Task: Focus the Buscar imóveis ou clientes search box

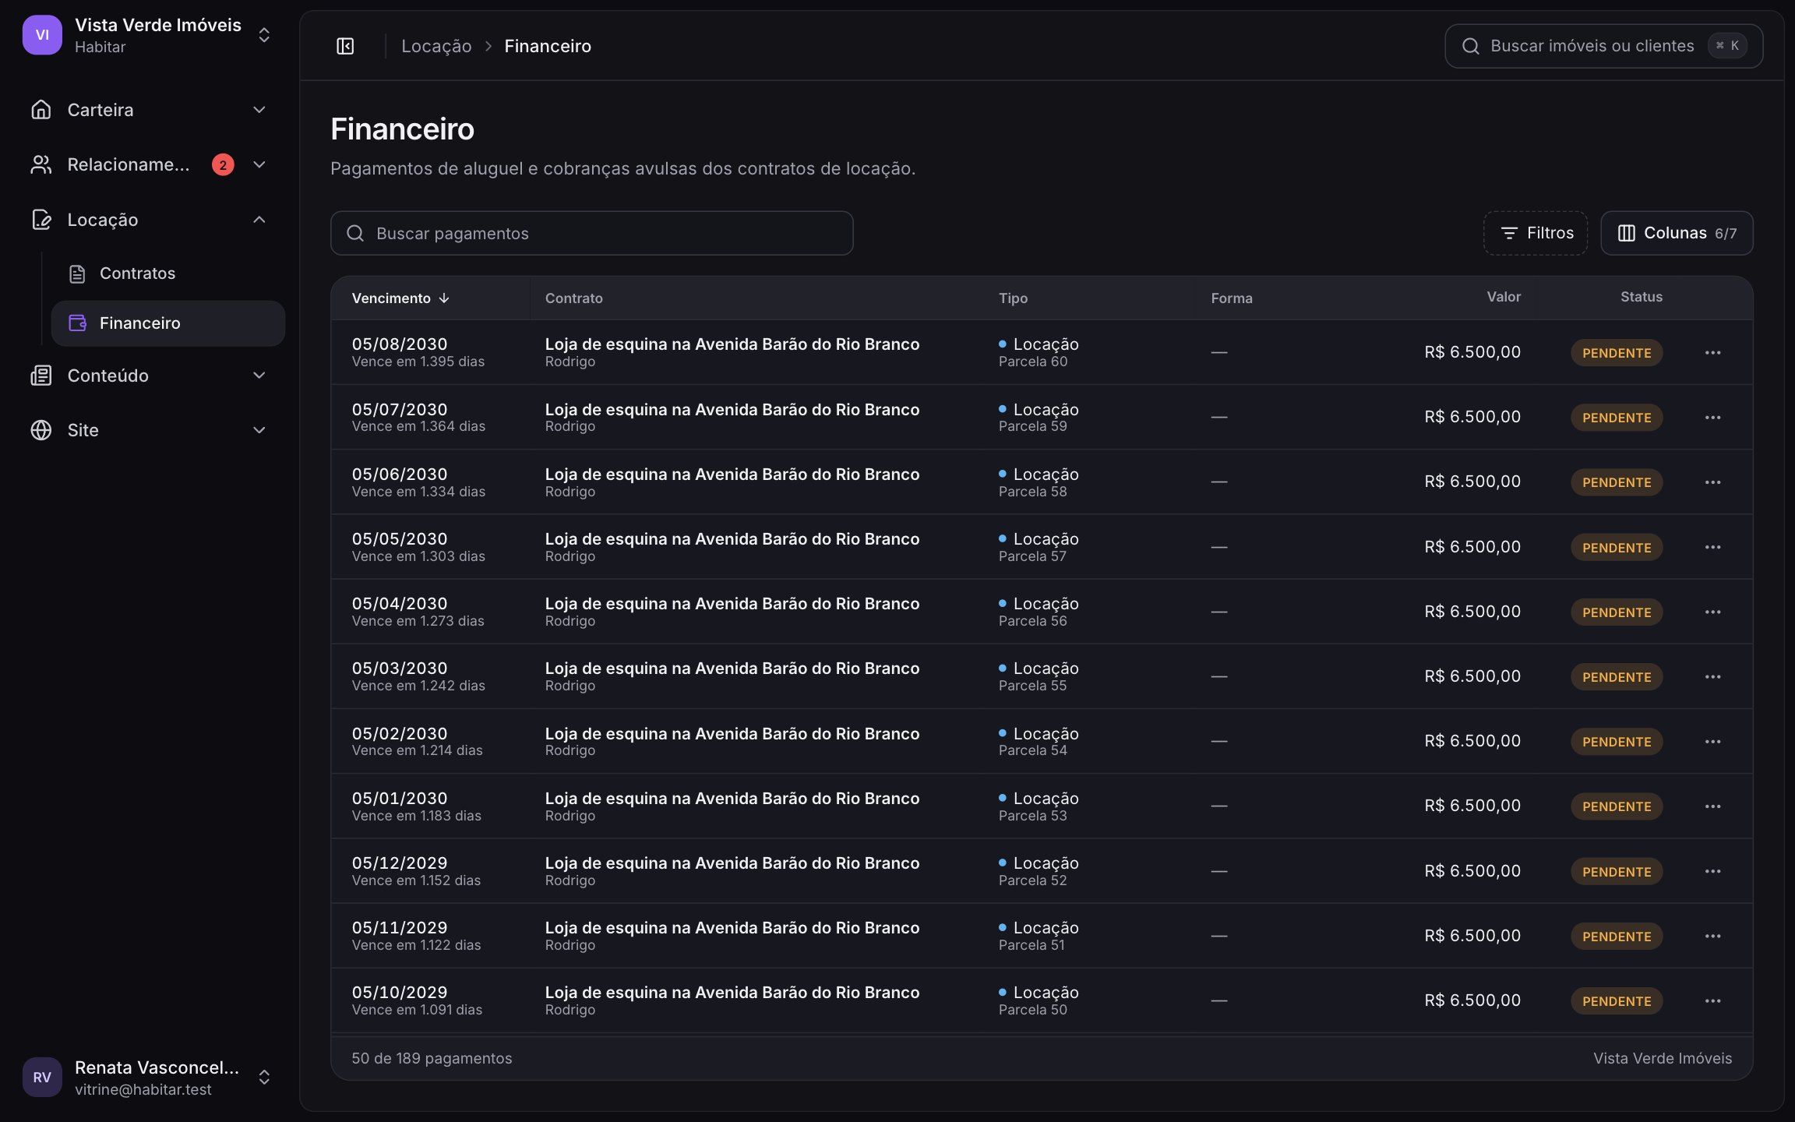Action: click(x=1603, y=46)
